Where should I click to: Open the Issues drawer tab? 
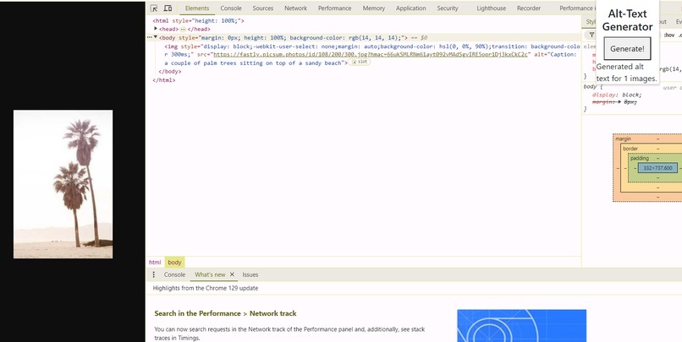250,274
